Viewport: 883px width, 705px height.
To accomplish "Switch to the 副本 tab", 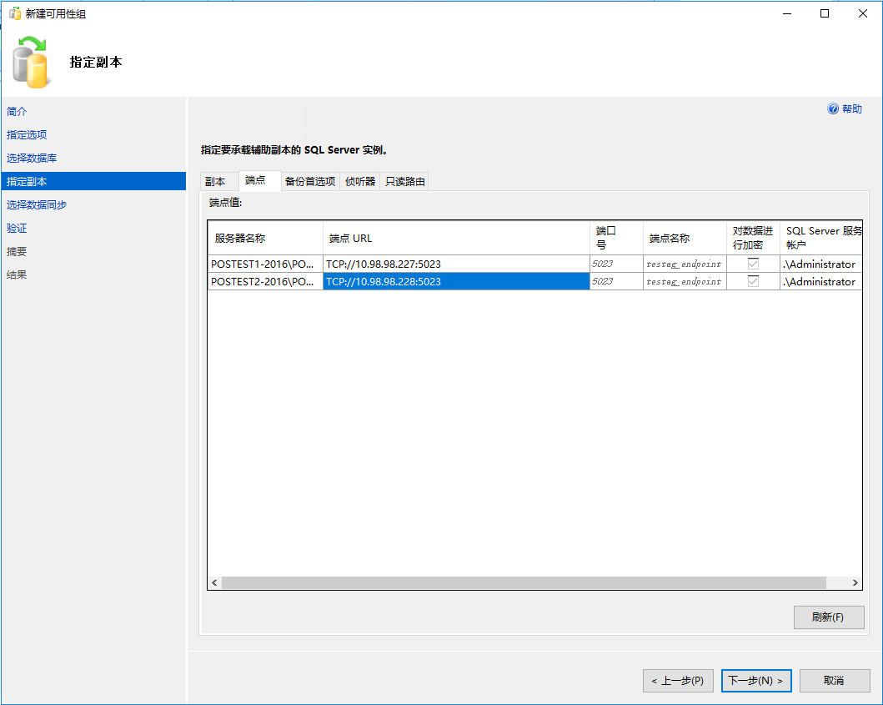I will coord(219,181).
